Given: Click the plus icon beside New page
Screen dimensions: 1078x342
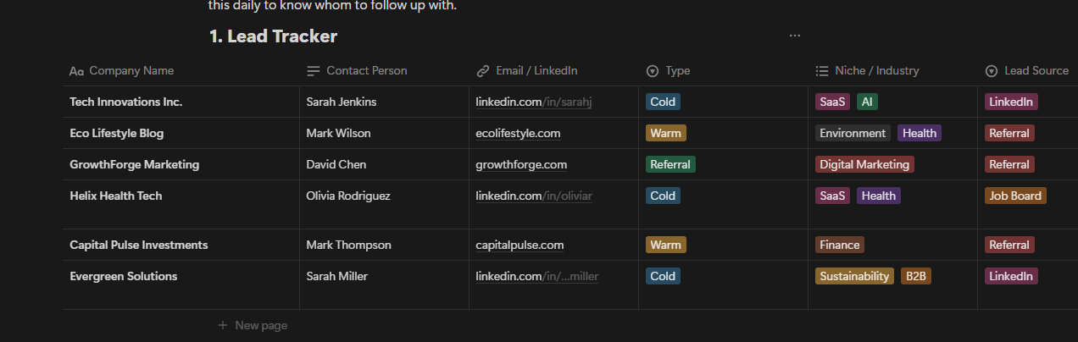Looking at the screenshot, I should pos(223,325).
